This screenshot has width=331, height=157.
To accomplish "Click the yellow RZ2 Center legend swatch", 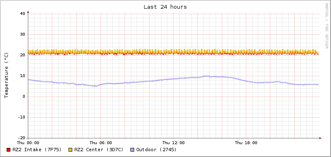I will 70,150.
